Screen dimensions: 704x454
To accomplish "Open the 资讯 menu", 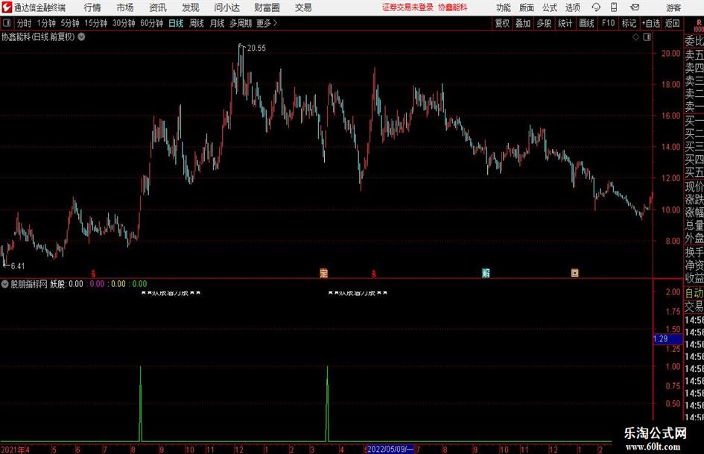I will [x=158, y=7].
